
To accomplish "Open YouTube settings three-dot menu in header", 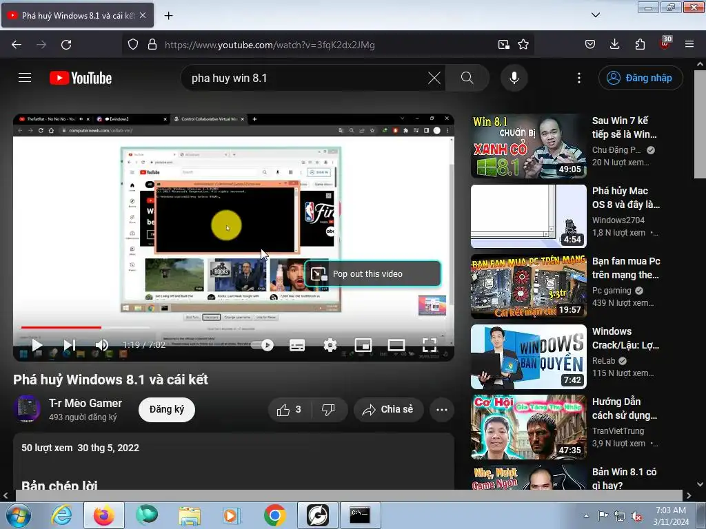I will coord(579,78).
